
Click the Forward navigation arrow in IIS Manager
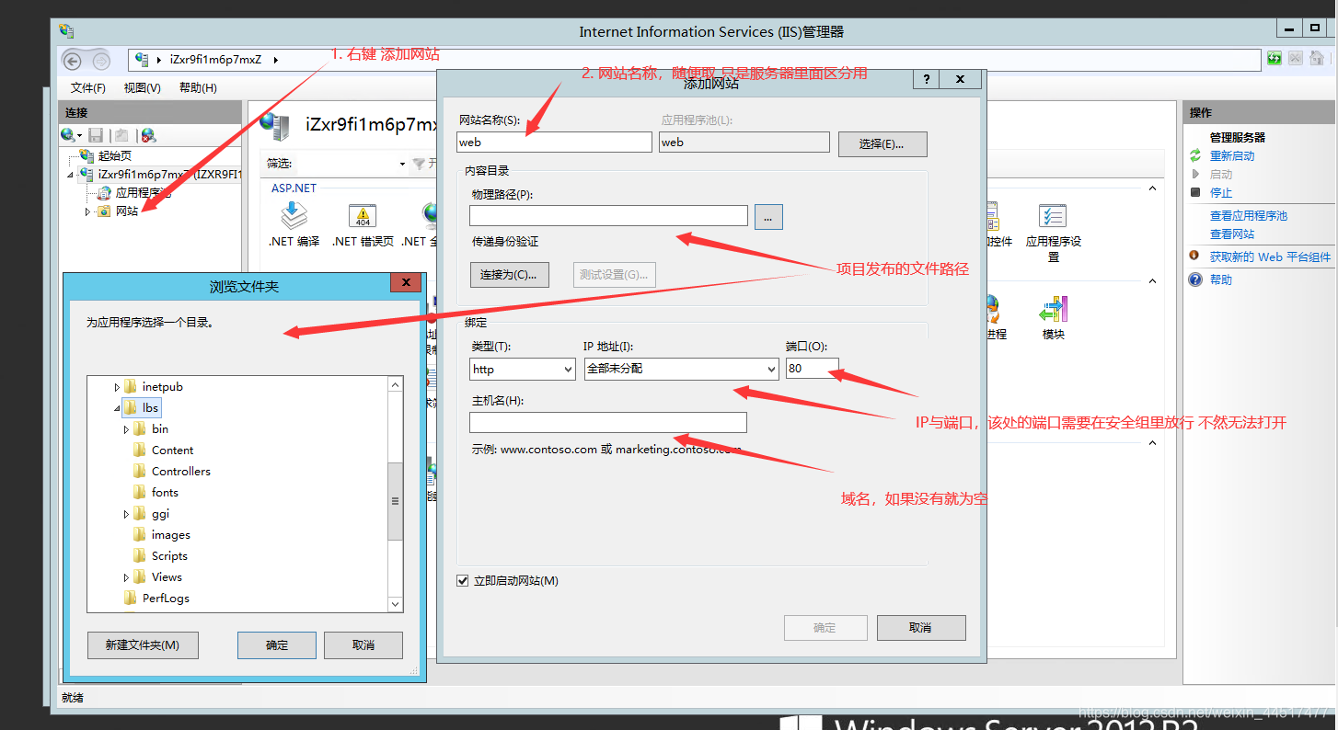pyautogui.click(x=101, y=61)
